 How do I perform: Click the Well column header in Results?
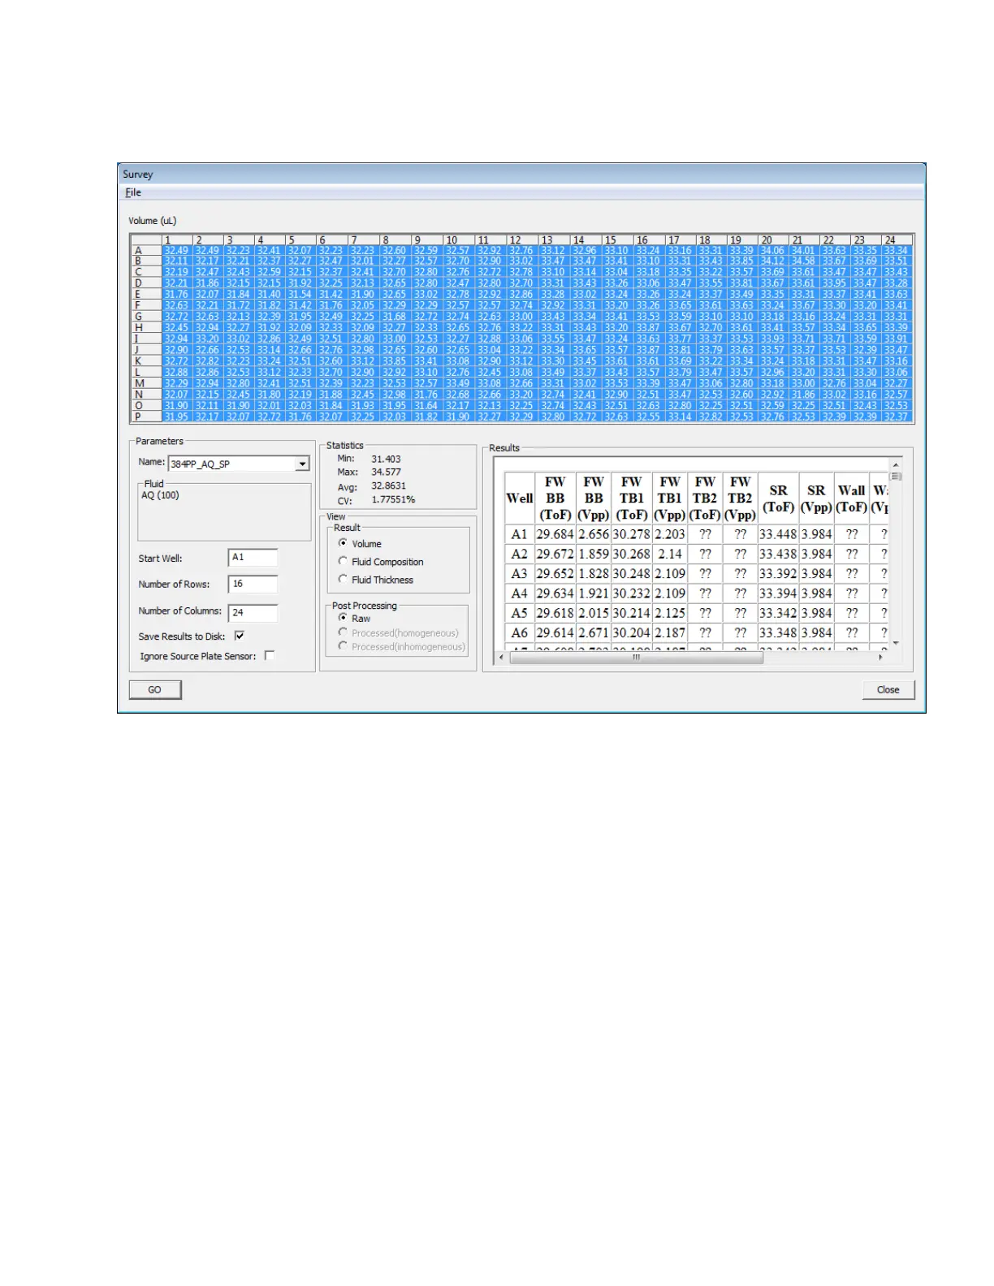point(520,498)
